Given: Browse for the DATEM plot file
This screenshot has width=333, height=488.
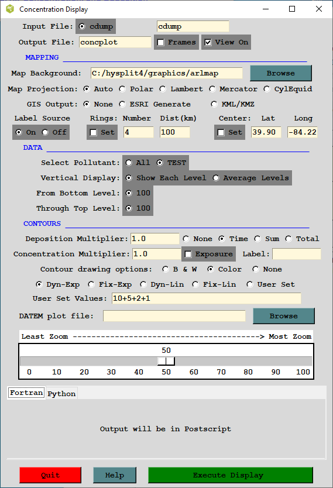Looking at the screenshot, I should tap(283, 316).
